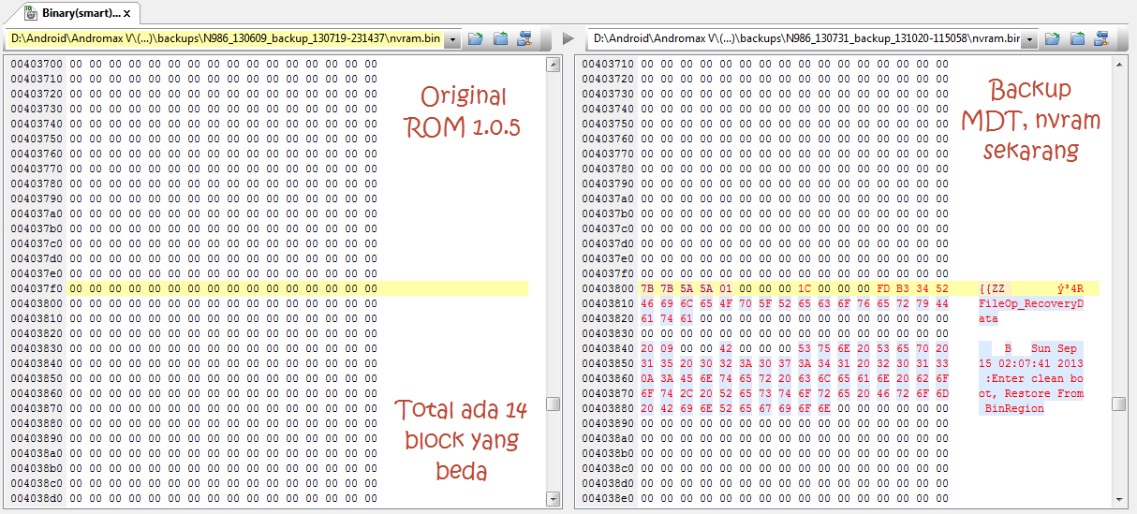Click address 004038e0 in the right pane

click(x=608, y=498)
